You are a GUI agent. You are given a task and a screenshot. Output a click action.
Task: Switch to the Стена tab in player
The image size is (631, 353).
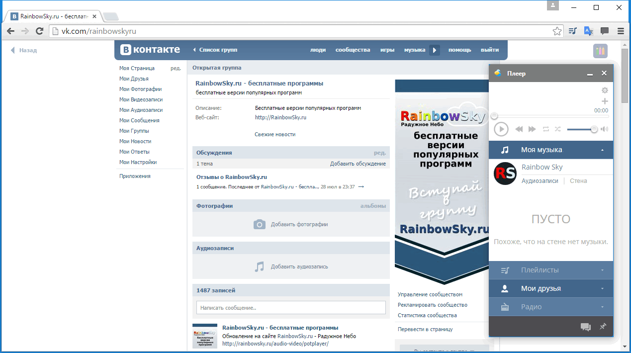(578, 181)
